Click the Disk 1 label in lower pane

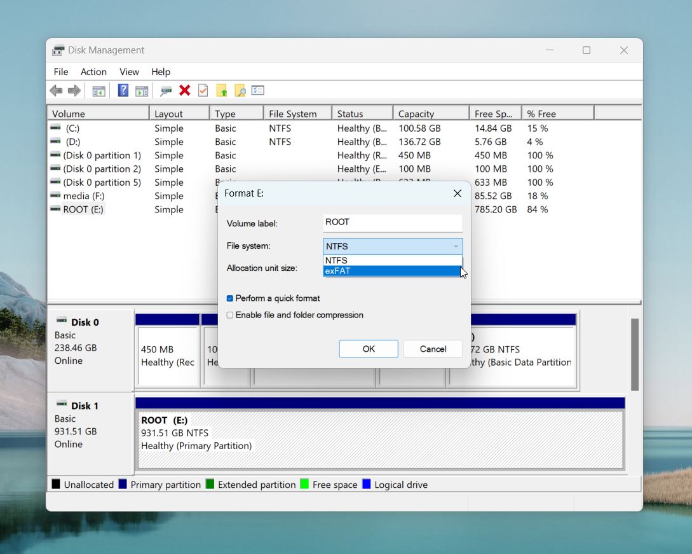(x=85, y=406)
